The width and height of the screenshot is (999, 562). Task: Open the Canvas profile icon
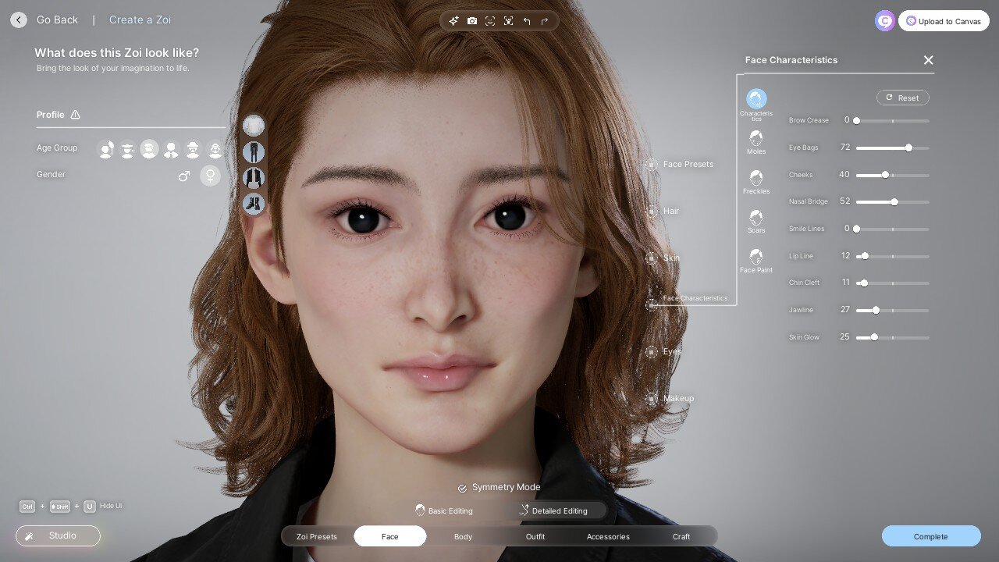pos(884,21)
